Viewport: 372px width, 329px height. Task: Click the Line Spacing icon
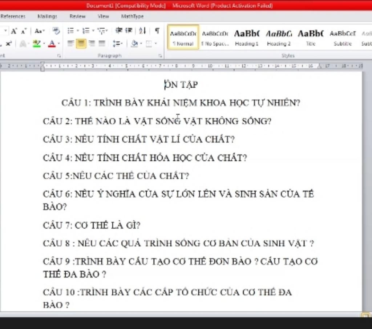(117, 43)
